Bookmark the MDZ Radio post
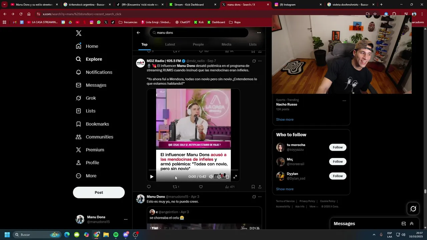The image size is (427, 240). (253, 187)
